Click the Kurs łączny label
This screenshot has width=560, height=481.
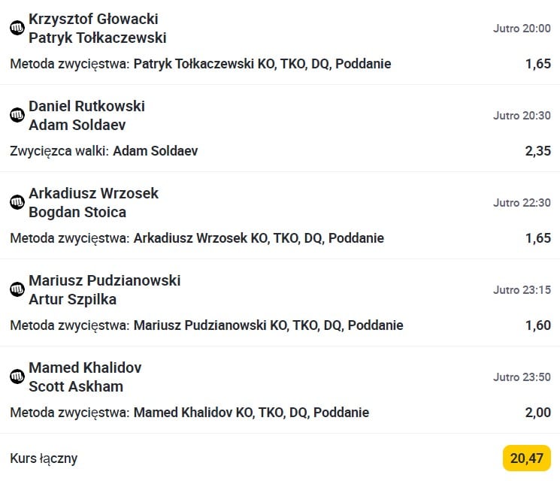tap(44, 458)
